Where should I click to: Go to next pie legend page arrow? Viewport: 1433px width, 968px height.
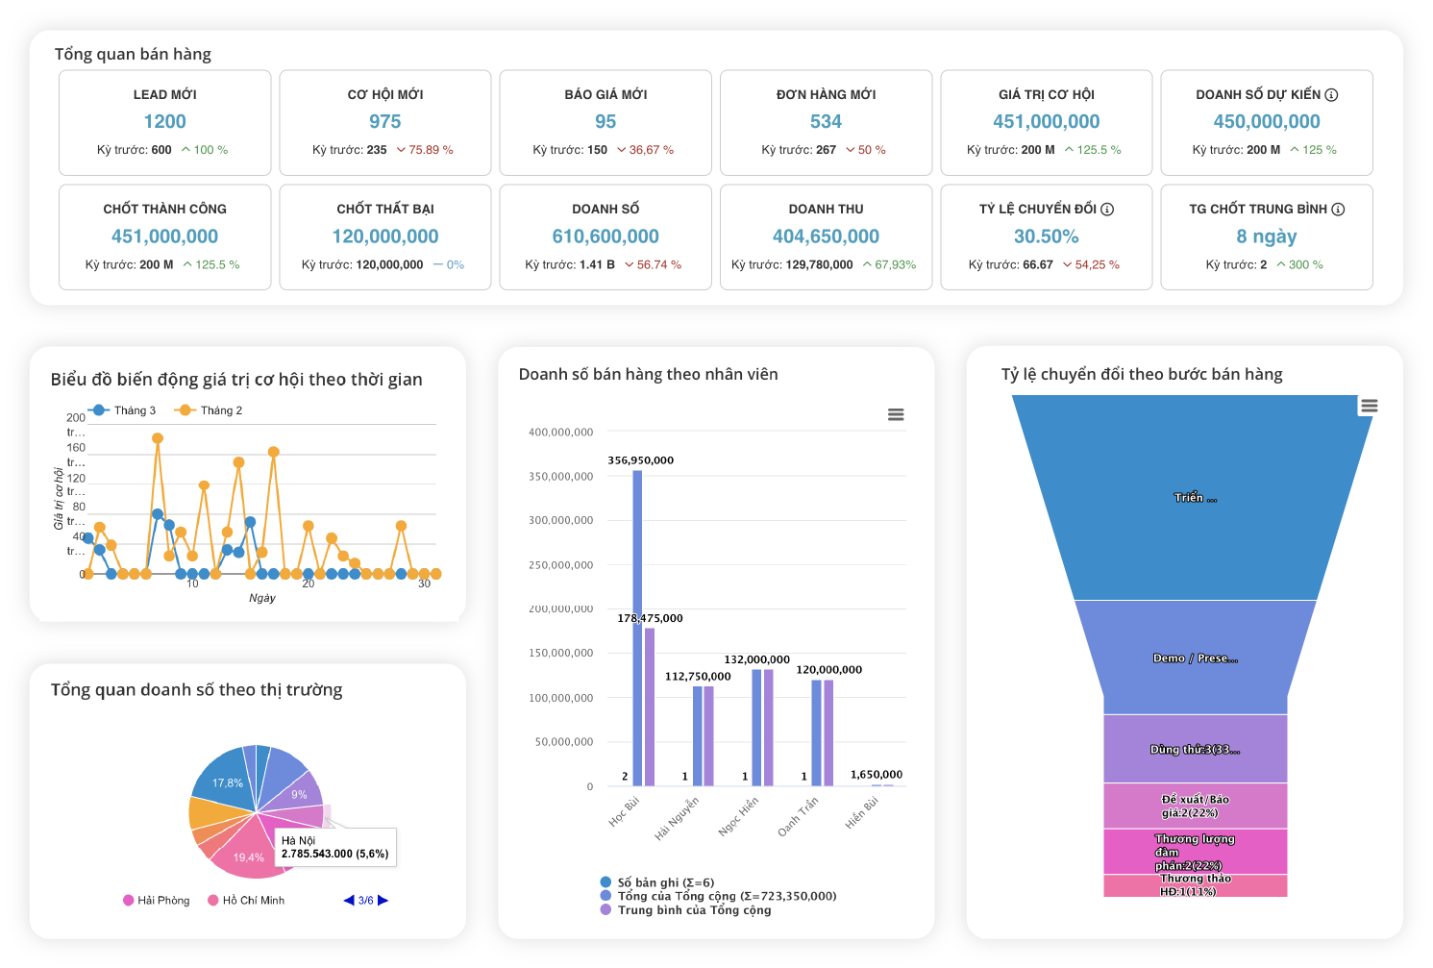coord(383,901)
